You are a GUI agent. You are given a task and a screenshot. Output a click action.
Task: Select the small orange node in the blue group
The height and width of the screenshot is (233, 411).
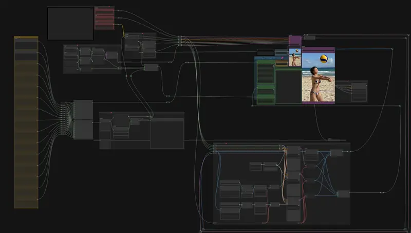pyautogui.click(x=282, y=63)
